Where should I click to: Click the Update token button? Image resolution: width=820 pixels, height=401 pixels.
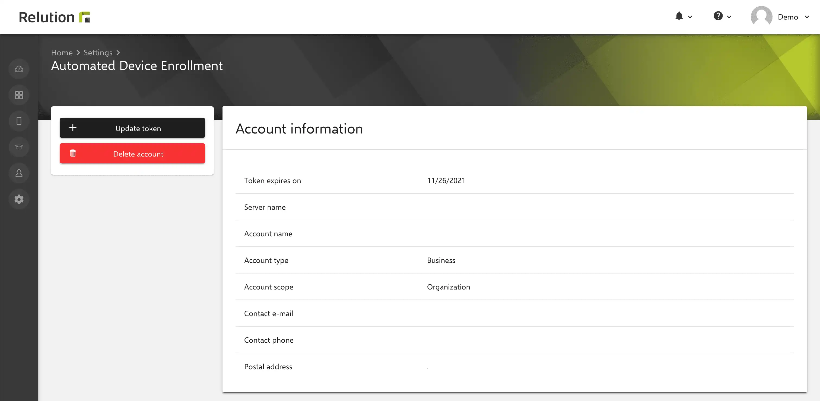(132, 128)
